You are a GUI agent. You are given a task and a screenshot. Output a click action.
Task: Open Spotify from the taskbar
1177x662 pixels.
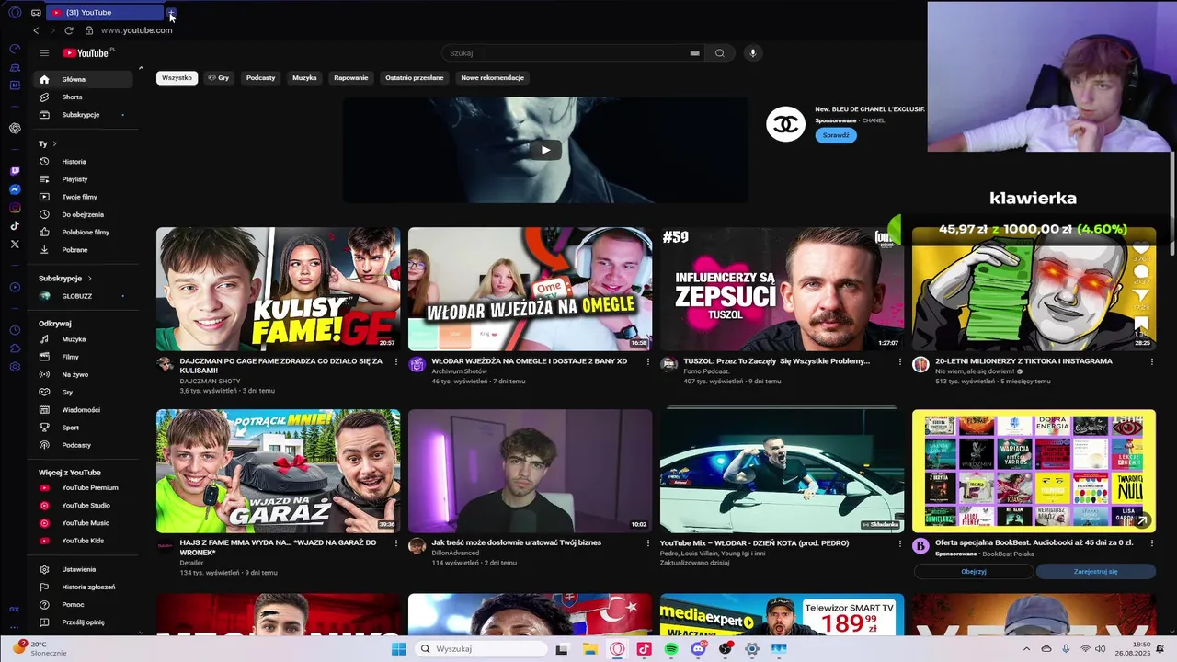click(671, 649)
